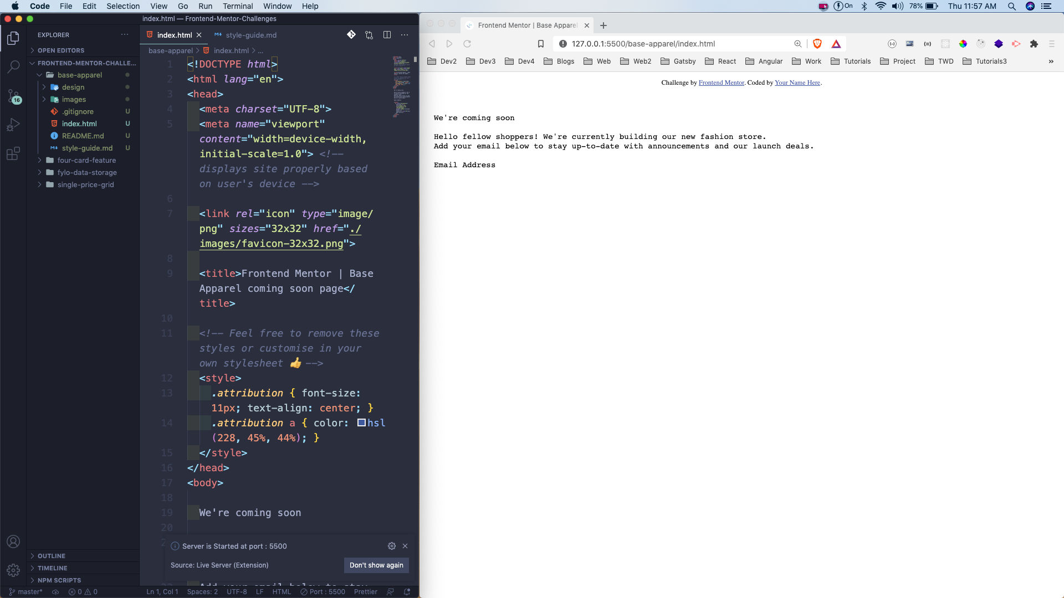1064x598 pixels.
Task: Collapse the FRONTEND-MENTOR-CHALLE... workspace section
Action: [83, 63]
